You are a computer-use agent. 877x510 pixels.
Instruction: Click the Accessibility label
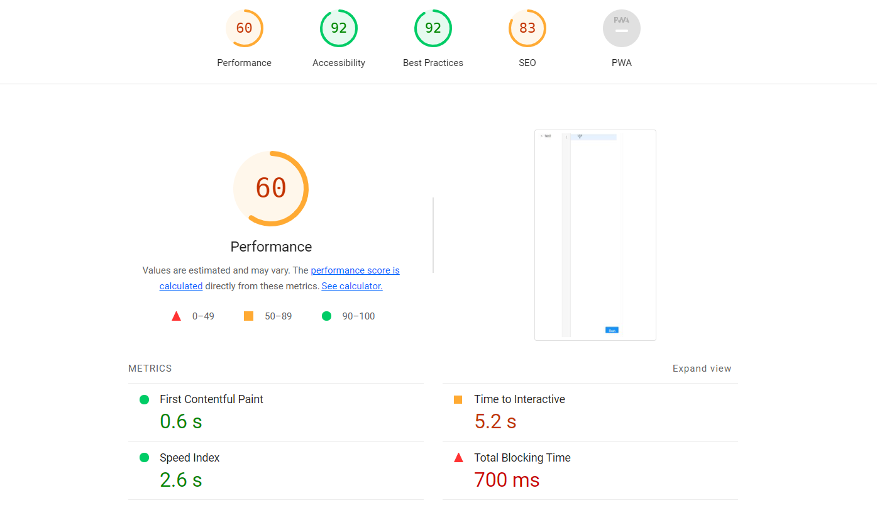[x=338, y=63]
